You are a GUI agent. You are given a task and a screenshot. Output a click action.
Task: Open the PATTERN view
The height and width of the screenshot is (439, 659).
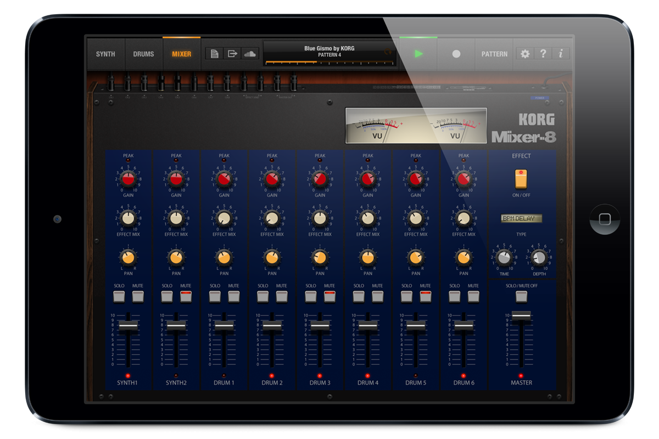click(494, 54)
